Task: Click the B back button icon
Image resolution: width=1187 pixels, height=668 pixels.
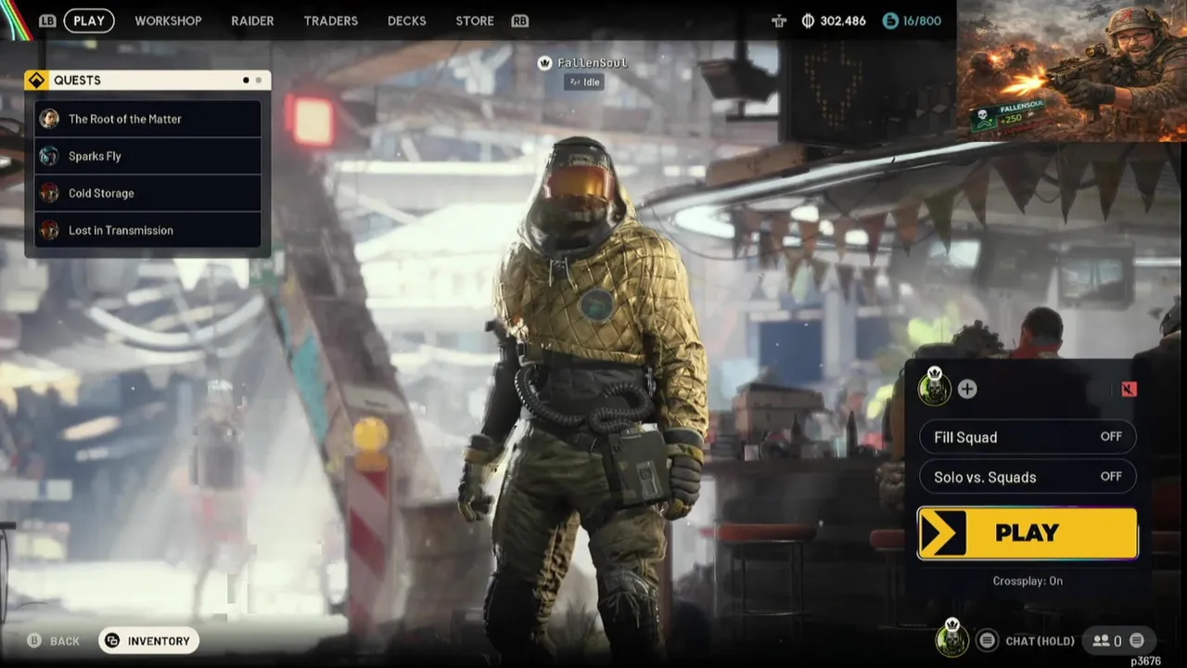Action: 34,641
